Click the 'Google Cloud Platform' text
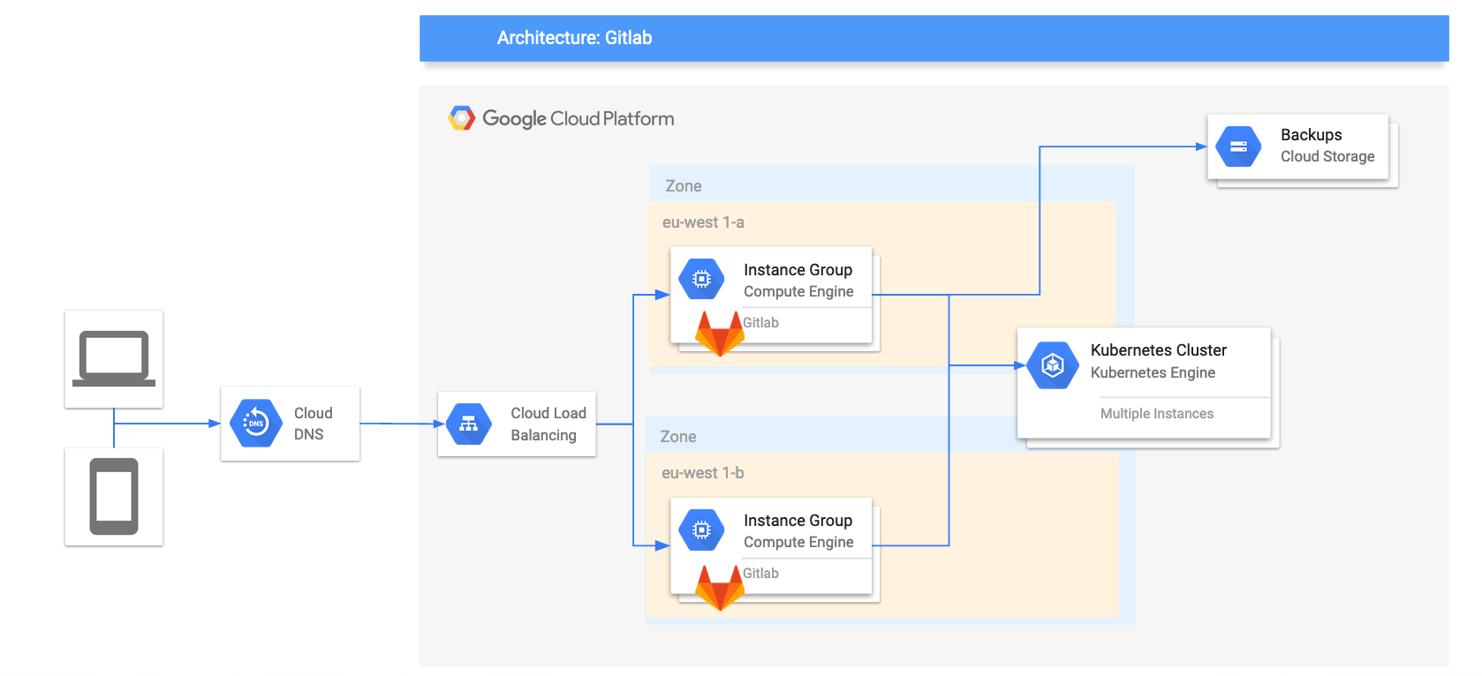 [578, 118]
